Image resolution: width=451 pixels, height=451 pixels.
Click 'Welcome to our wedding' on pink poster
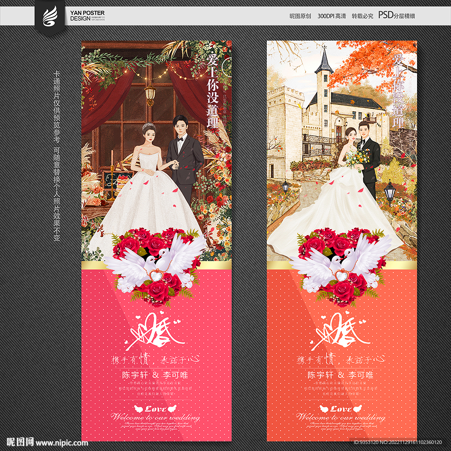pos(155,417)
